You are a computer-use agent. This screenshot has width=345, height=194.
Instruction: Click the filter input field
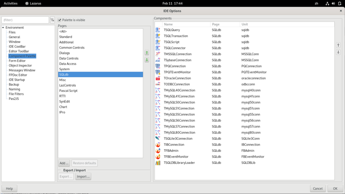(25, 20)
